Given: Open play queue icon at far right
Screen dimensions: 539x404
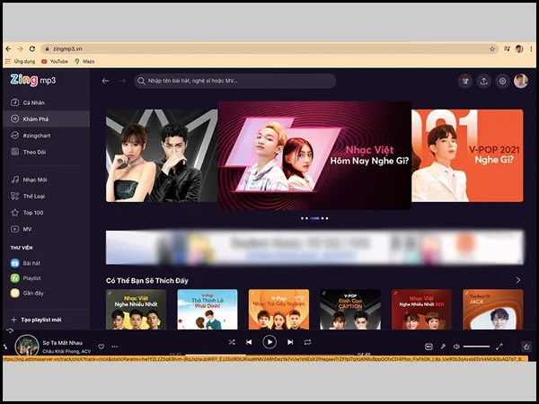Looking at the screenshot, I should (526, 347).
